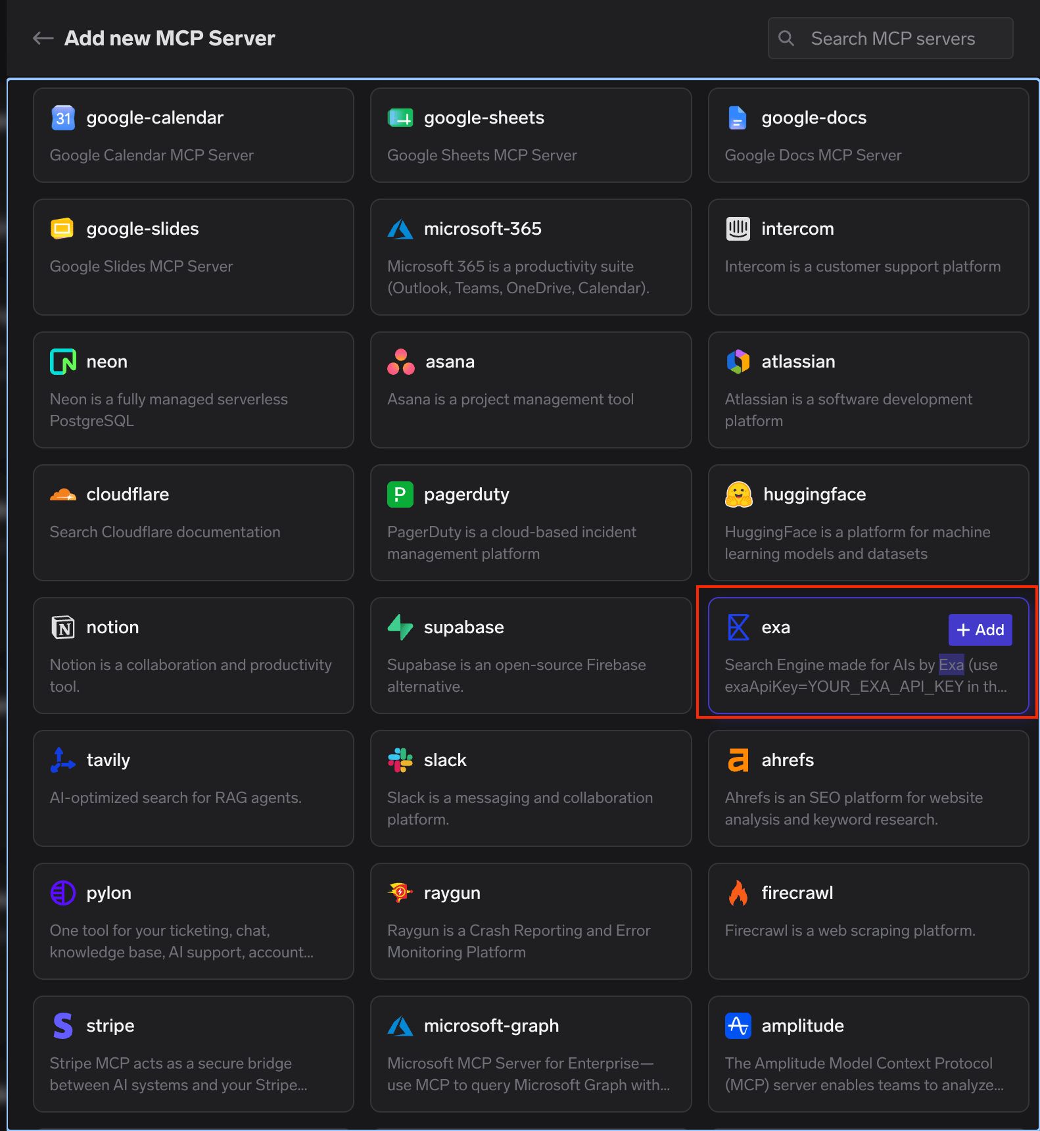
Task: Click 'Slack is a messaging and collaboration platform'
Action: pyautogui.click(x=520, y=808)
